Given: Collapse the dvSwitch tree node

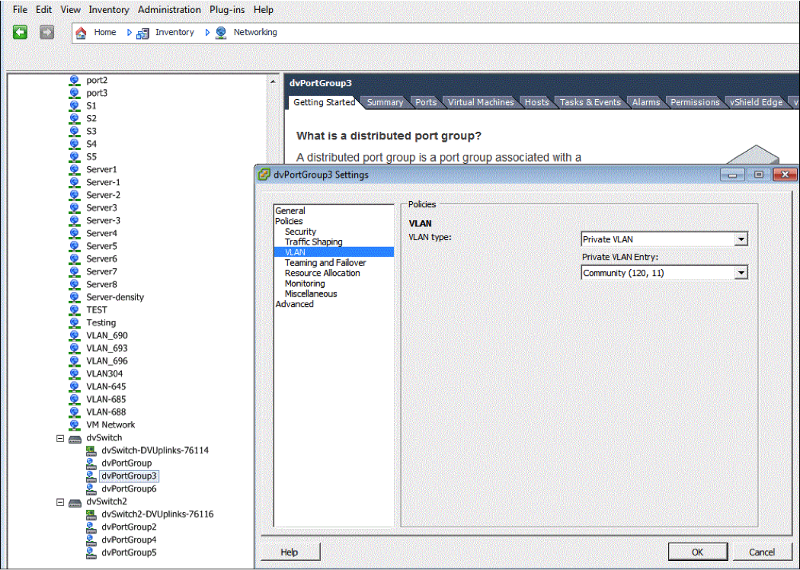Looking at the screenshot, I should 60,438.
